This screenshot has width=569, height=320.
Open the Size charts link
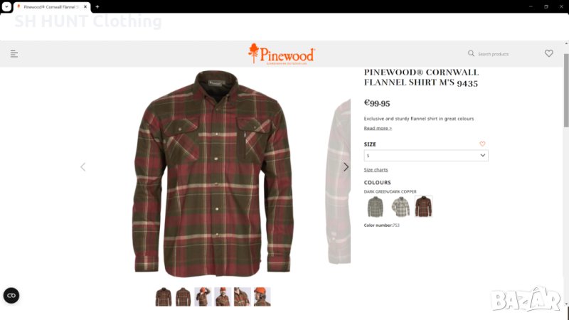coord(376,169)
